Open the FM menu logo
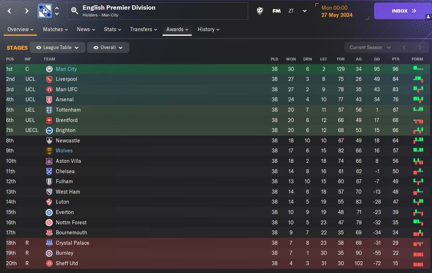The height and width of the screenshot is (273, 432). click(276, 11)
